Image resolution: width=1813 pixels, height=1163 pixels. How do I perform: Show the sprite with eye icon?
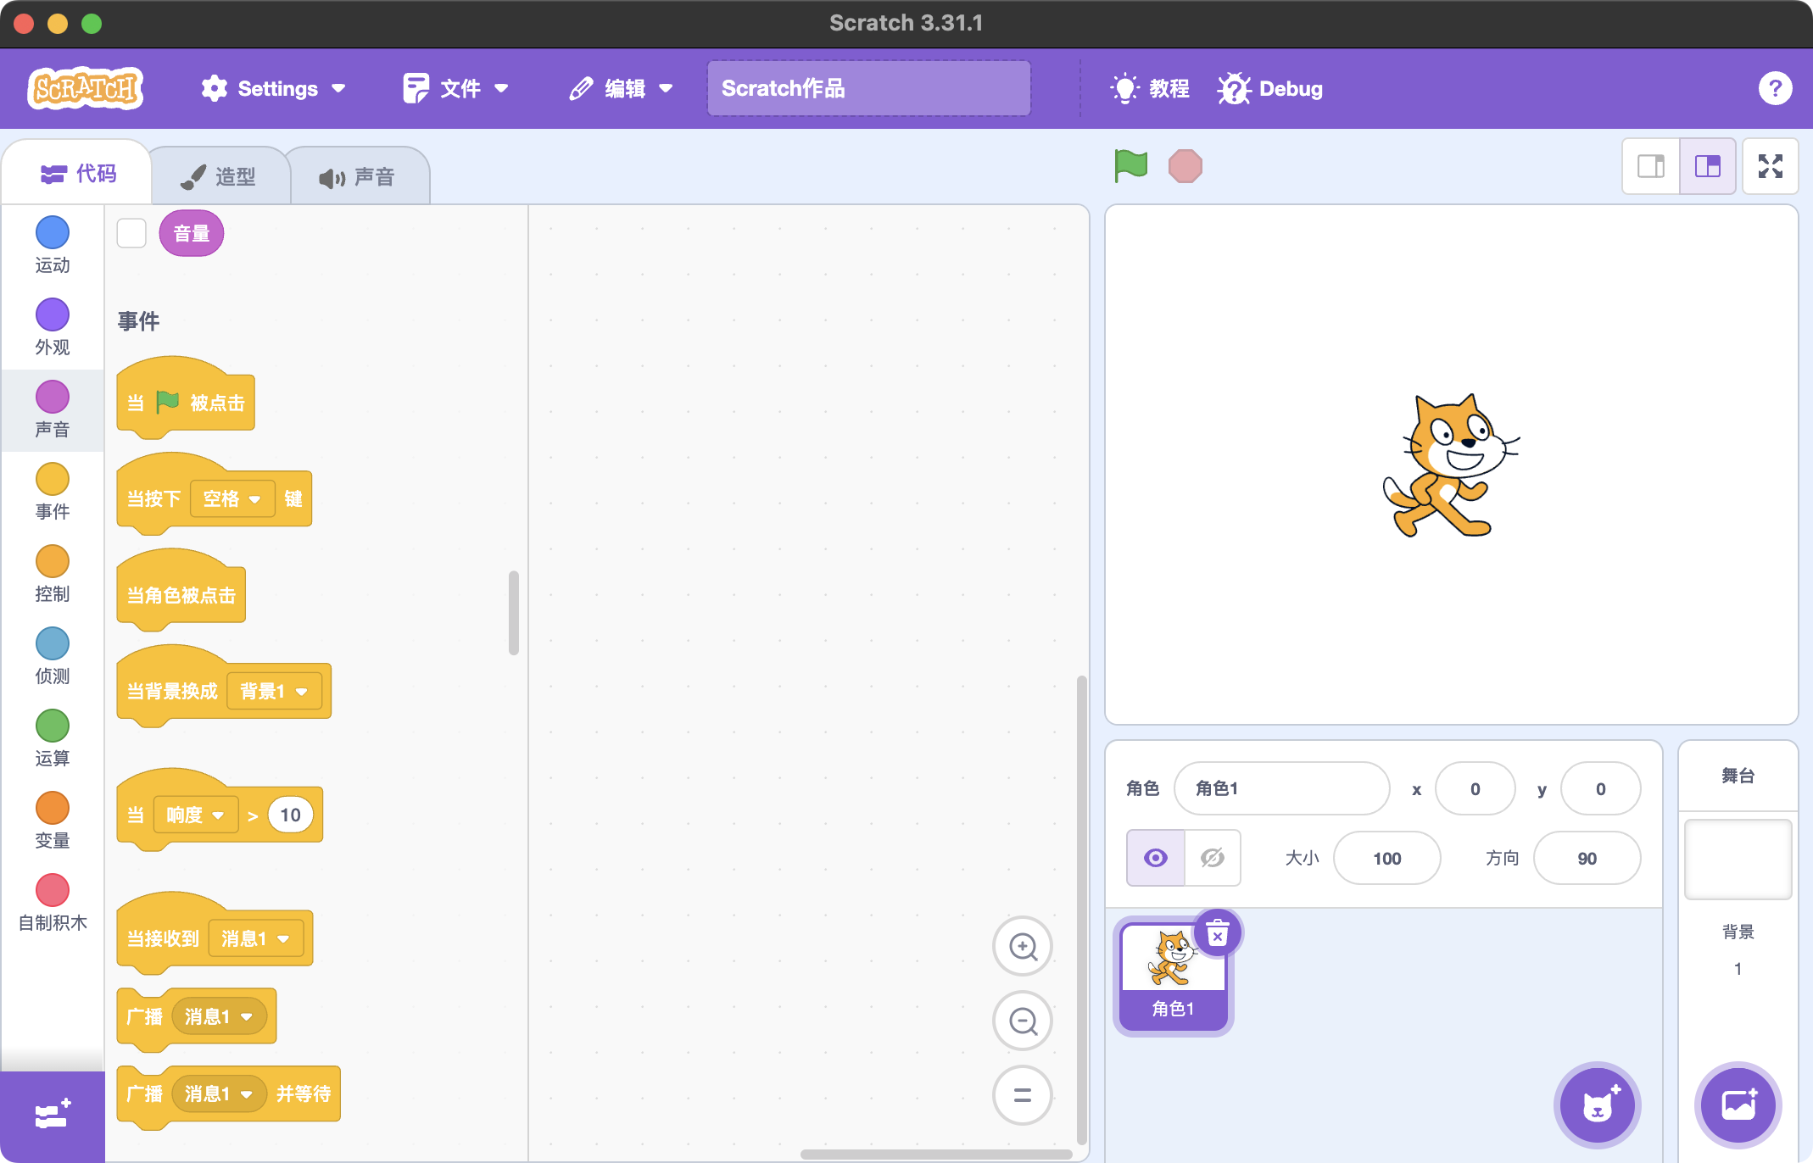1155,858
